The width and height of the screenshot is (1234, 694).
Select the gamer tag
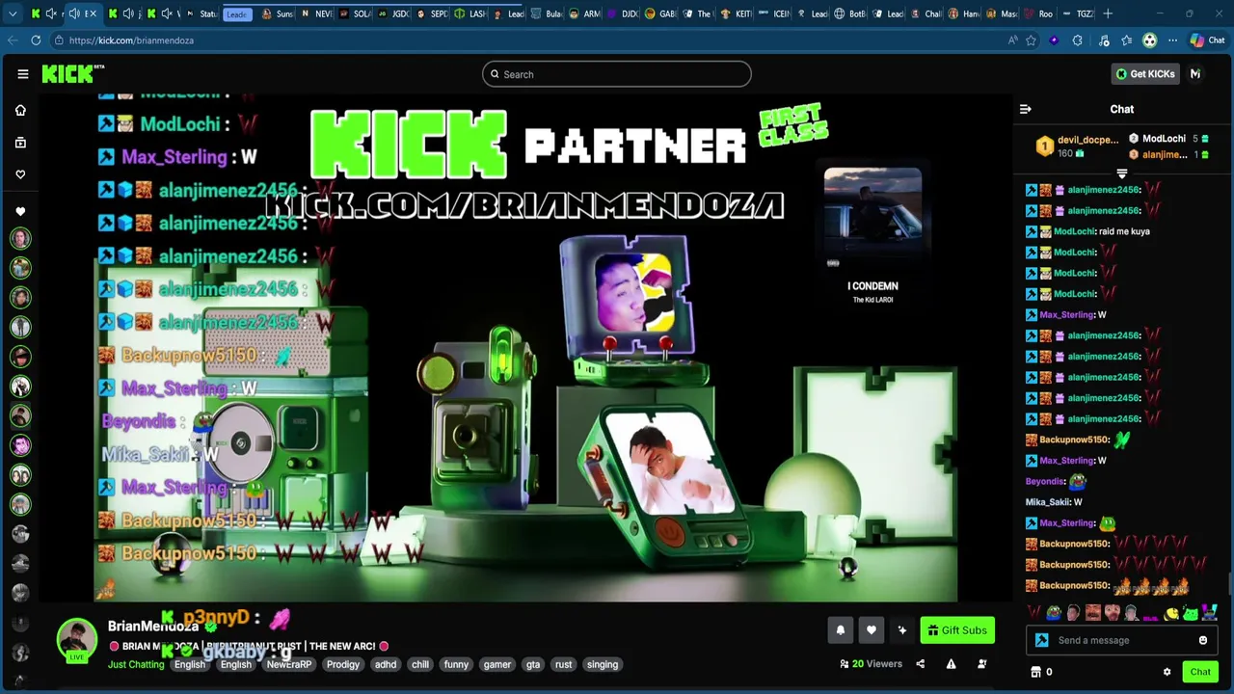497,664
